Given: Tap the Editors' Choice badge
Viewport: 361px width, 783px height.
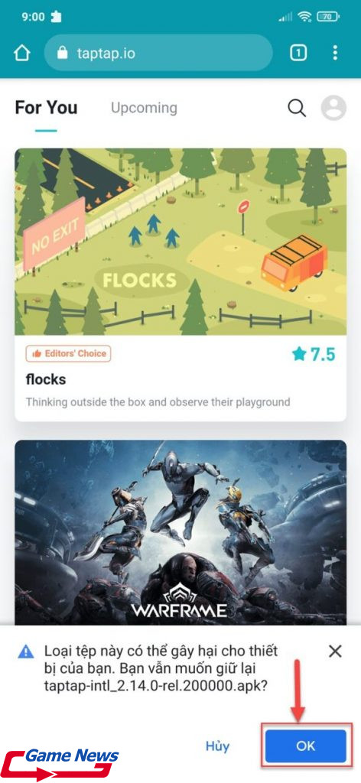Looking at the screenshot, I should point(68,353).
